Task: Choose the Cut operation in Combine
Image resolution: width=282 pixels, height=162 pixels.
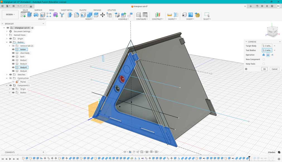Action: tap(268, 55)
